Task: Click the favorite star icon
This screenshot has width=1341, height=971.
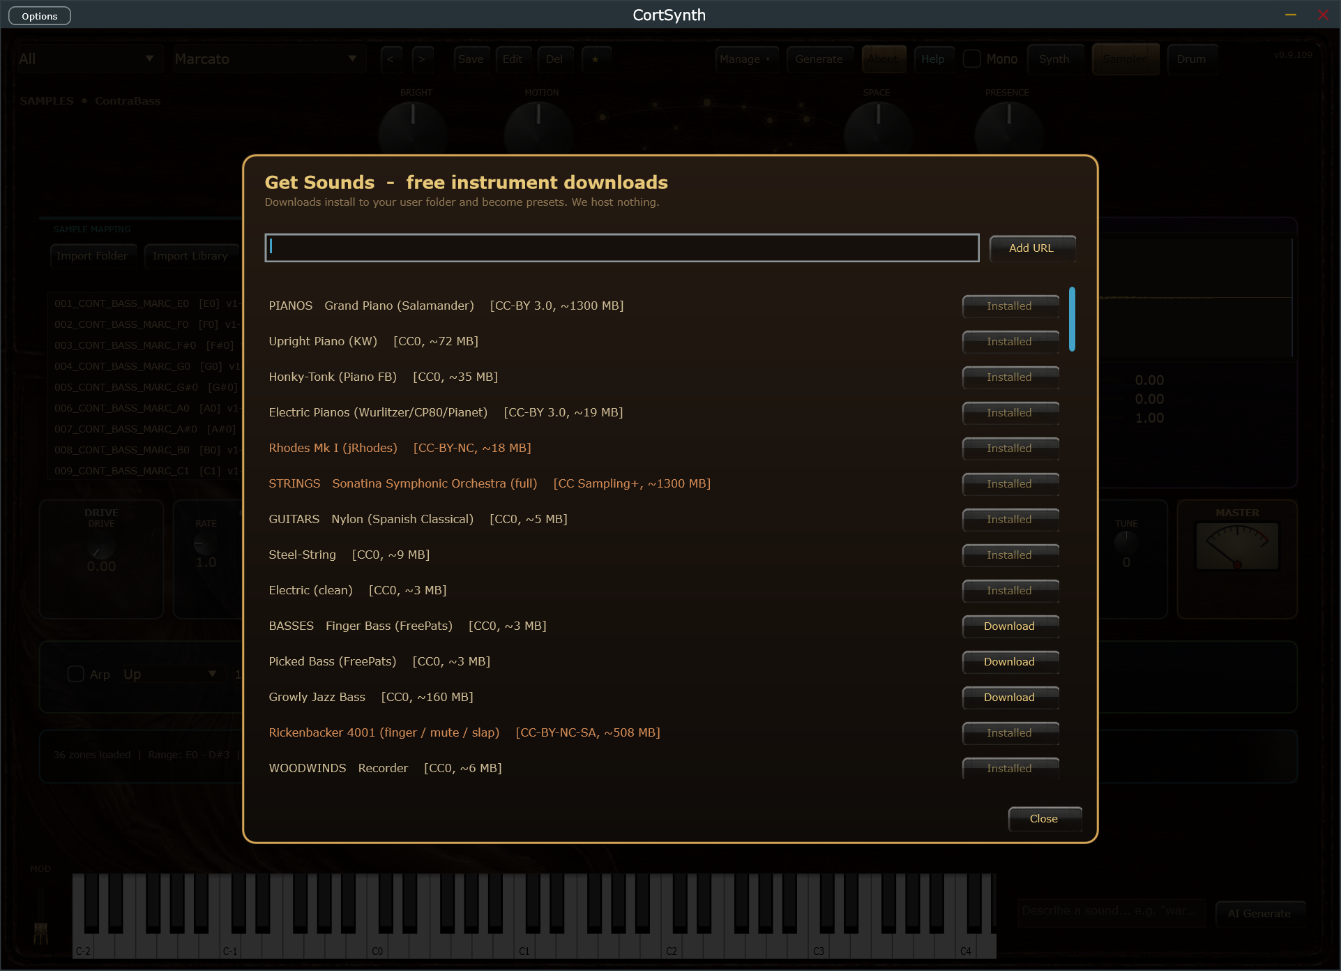Action: [x=596, y=59]
